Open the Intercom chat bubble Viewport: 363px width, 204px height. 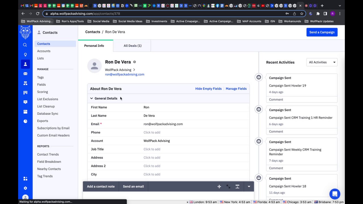click(335, 194)
